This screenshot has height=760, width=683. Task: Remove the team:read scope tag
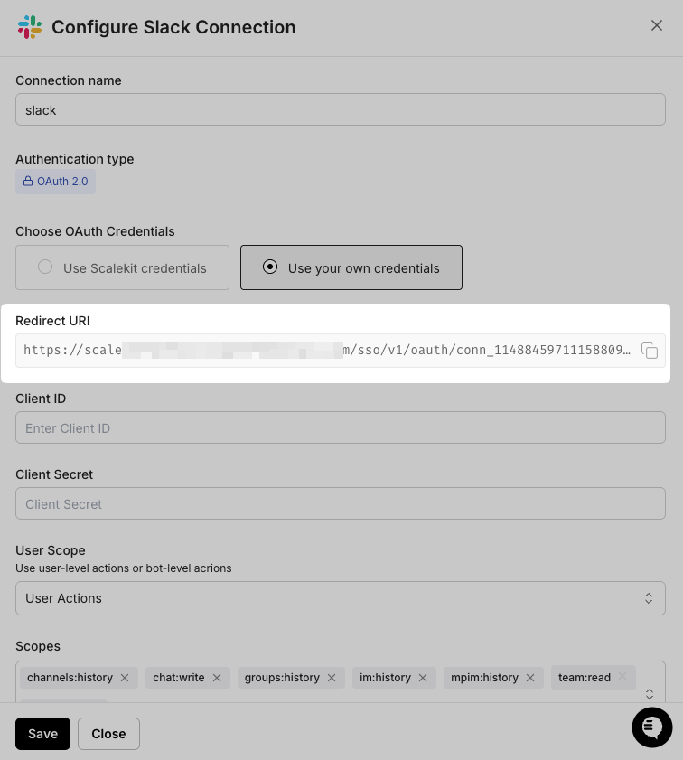pyautogui.click(x=622, y=678)
